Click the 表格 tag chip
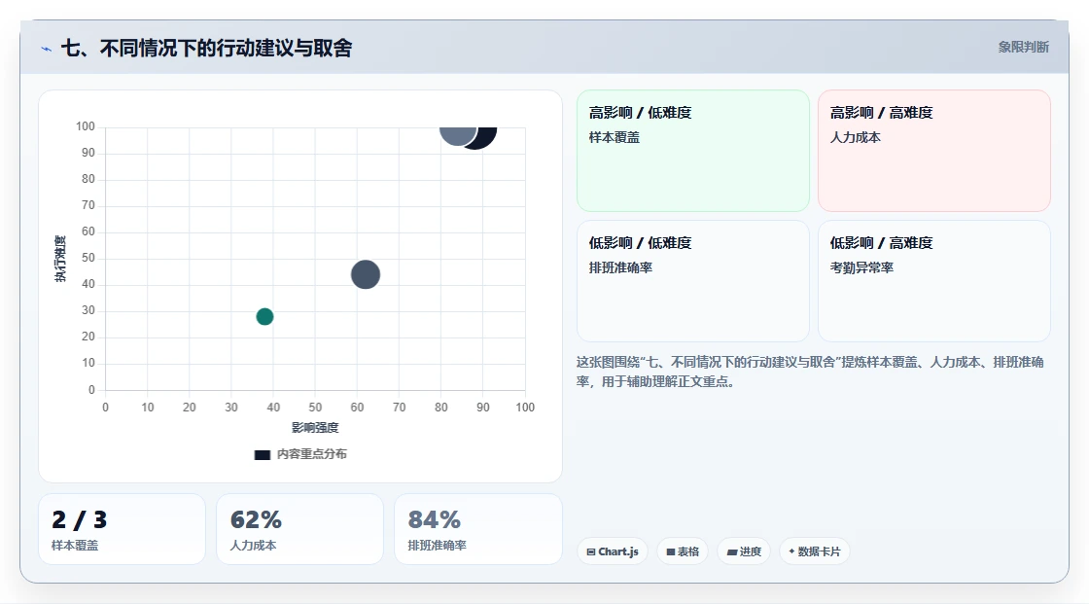 (683, 551)
